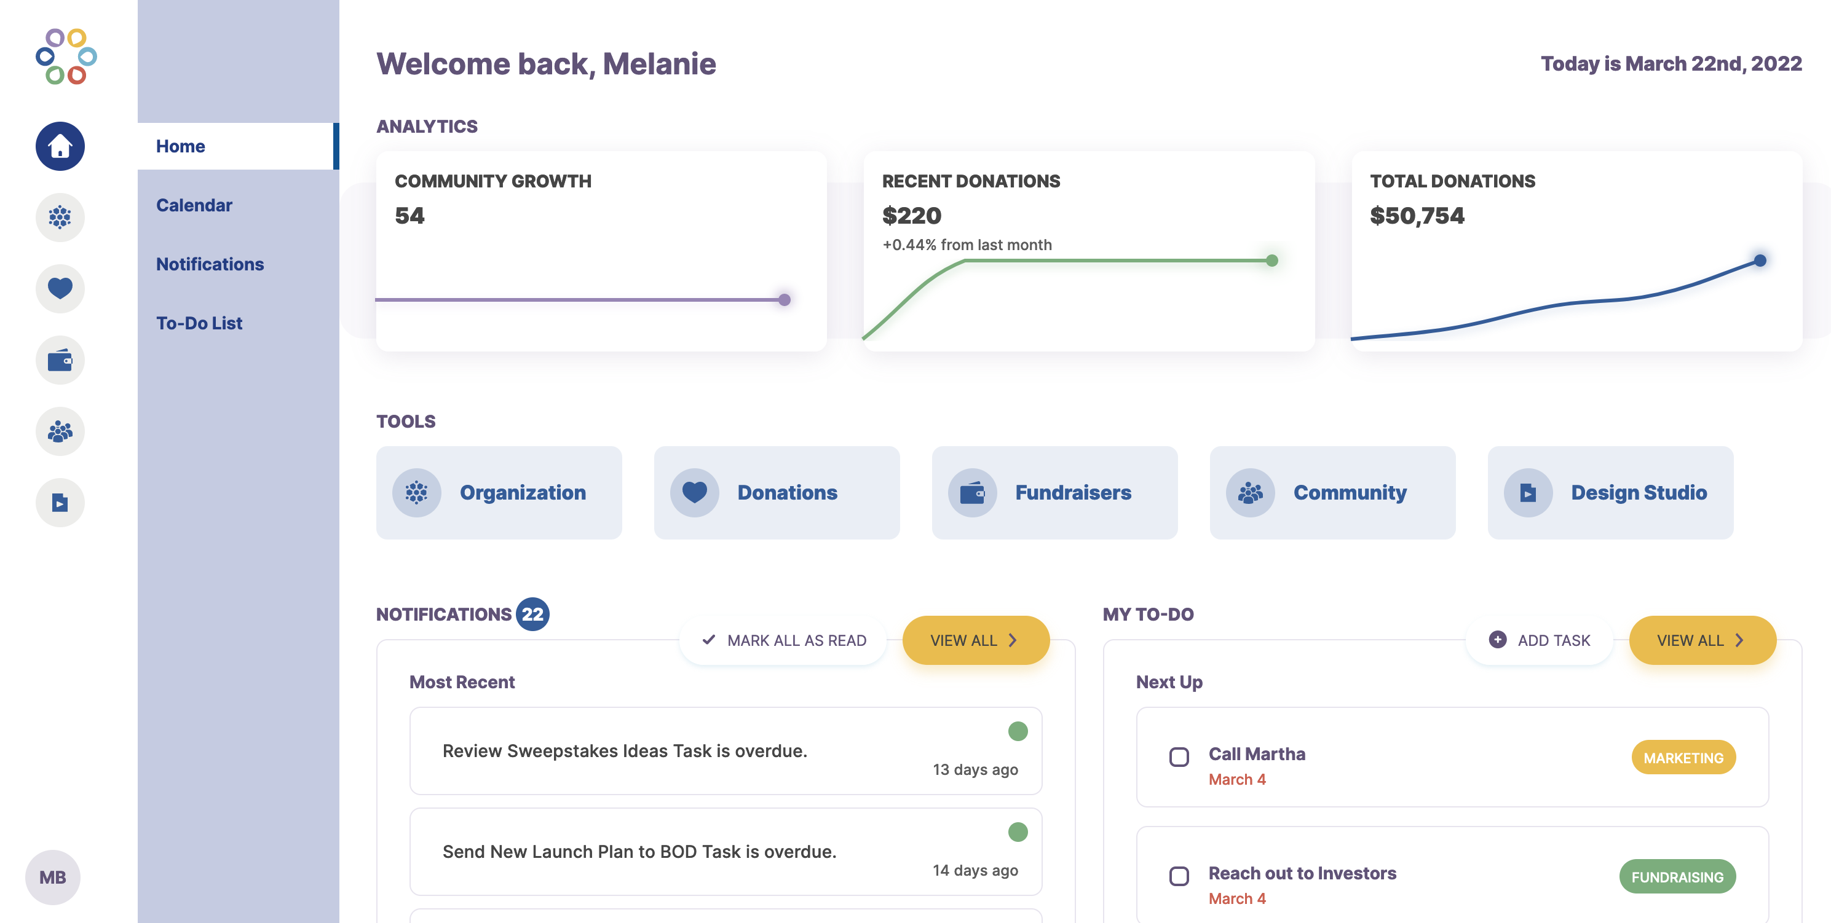
Task: Expand the full to-do list via View All
Action: (1702, 640)
